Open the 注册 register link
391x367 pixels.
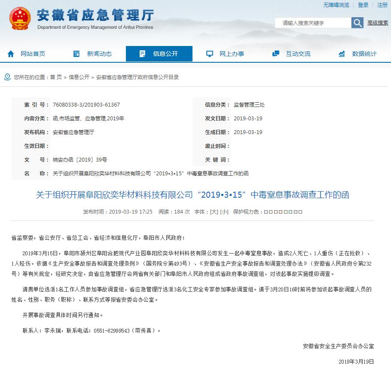click(382, 5)
